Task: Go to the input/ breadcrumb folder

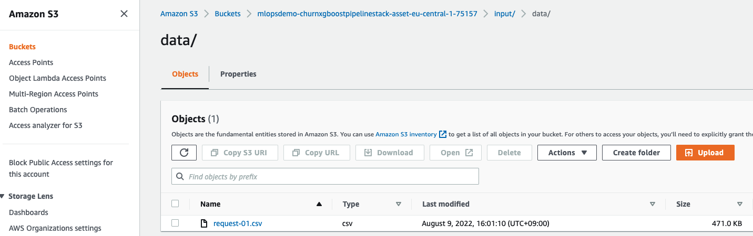Action: coord(505,14)
